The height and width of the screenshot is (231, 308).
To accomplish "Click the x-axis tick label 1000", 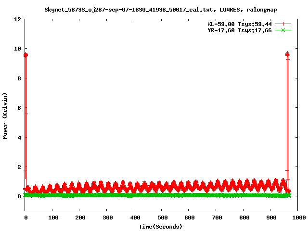I will [299, 218].
